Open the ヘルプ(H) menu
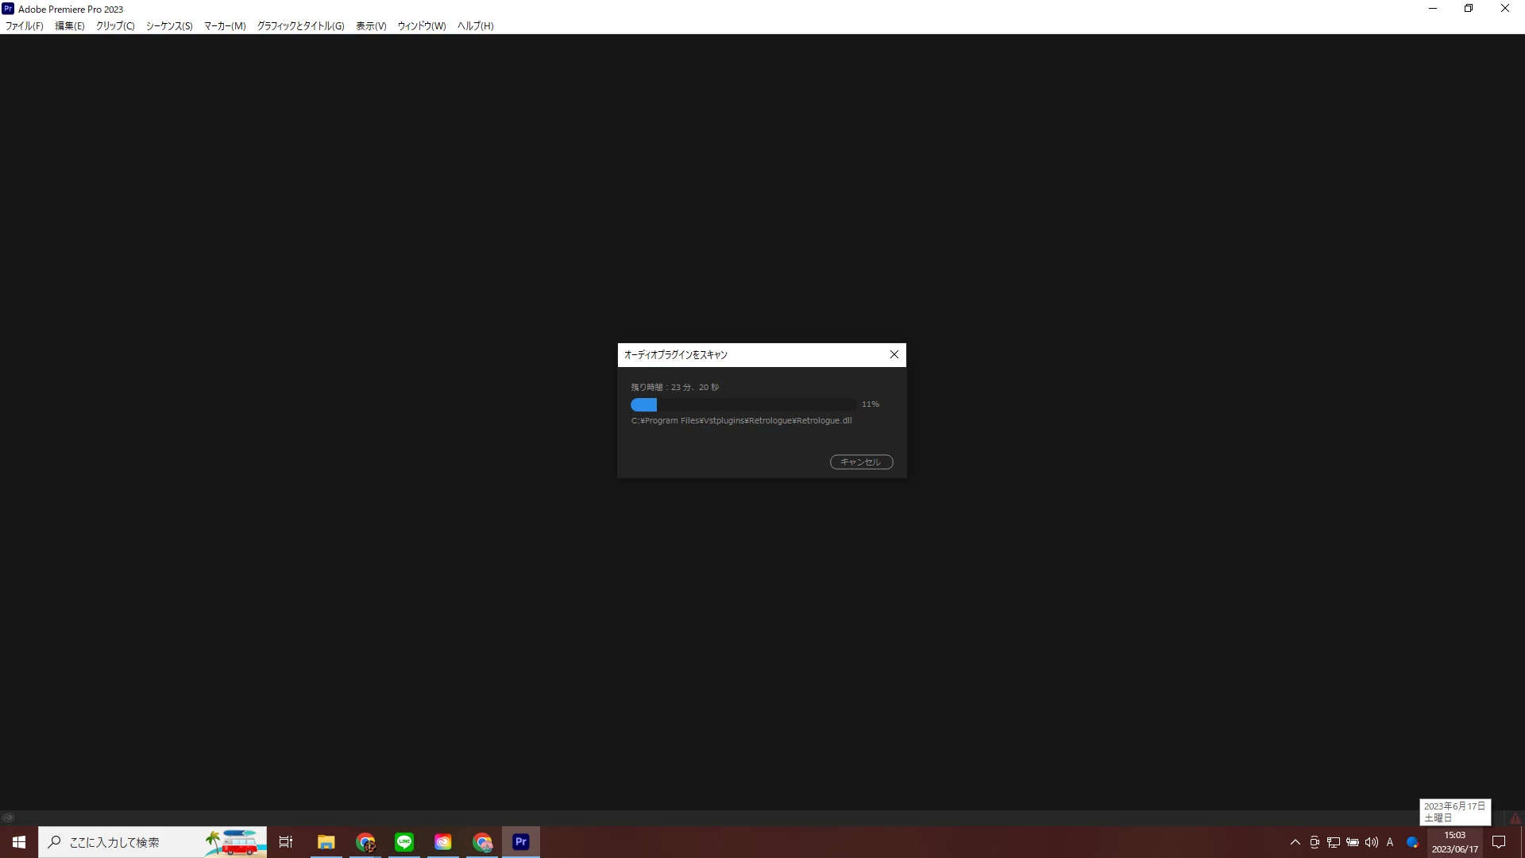 click(475, 26)
